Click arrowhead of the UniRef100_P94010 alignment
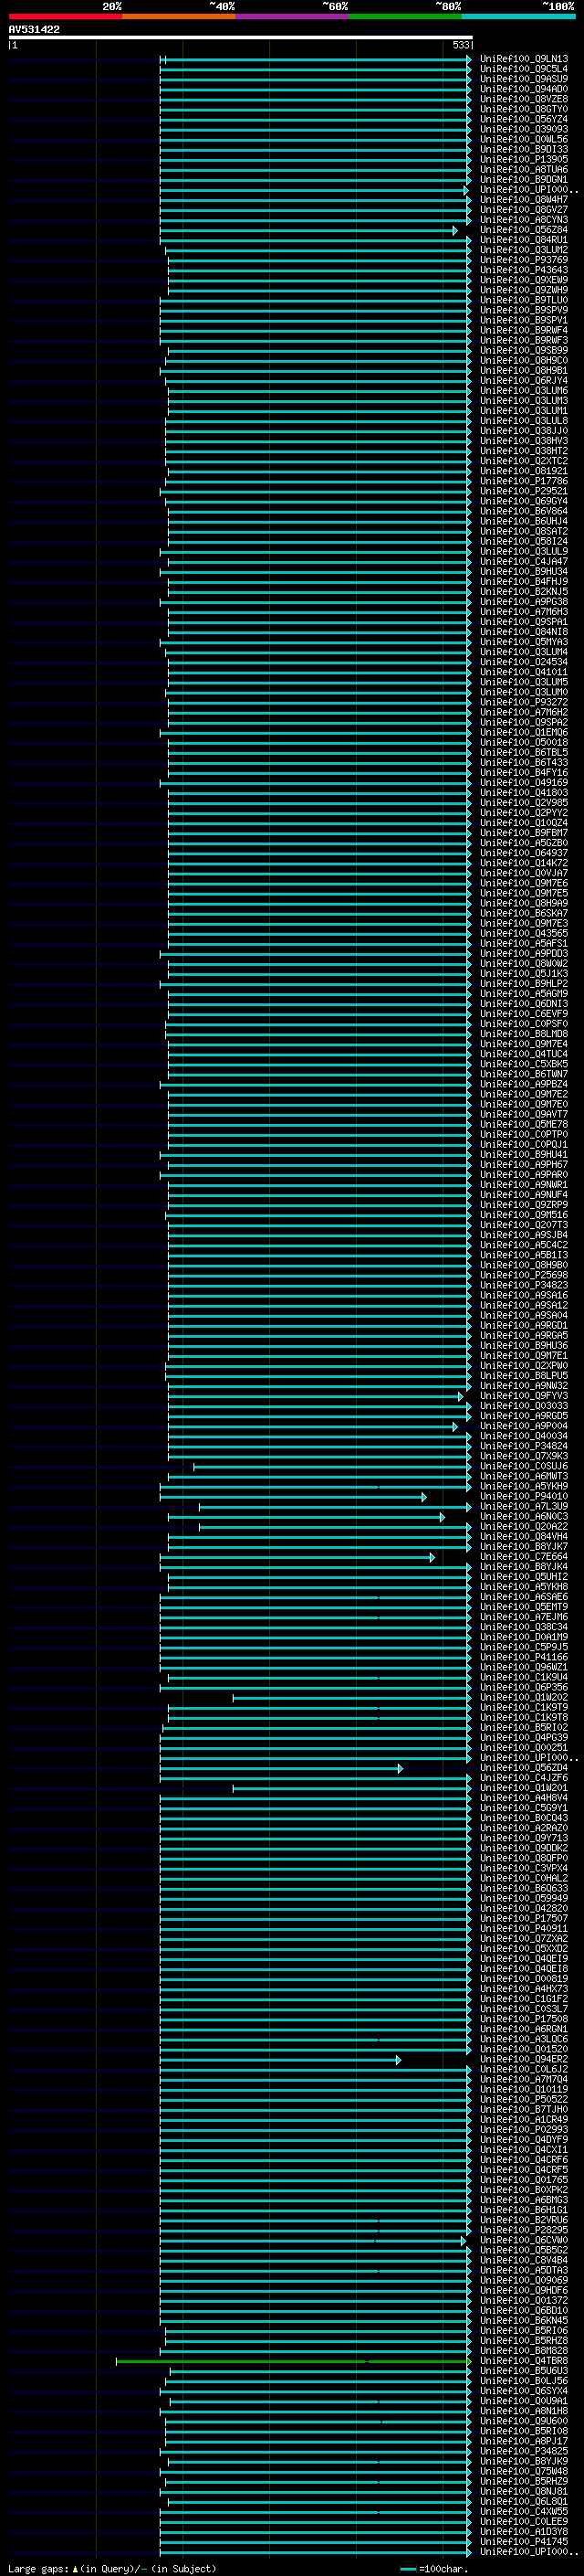Viewport: 584px width, 2576px height. pyautogui.click(x=424, y=1497)
